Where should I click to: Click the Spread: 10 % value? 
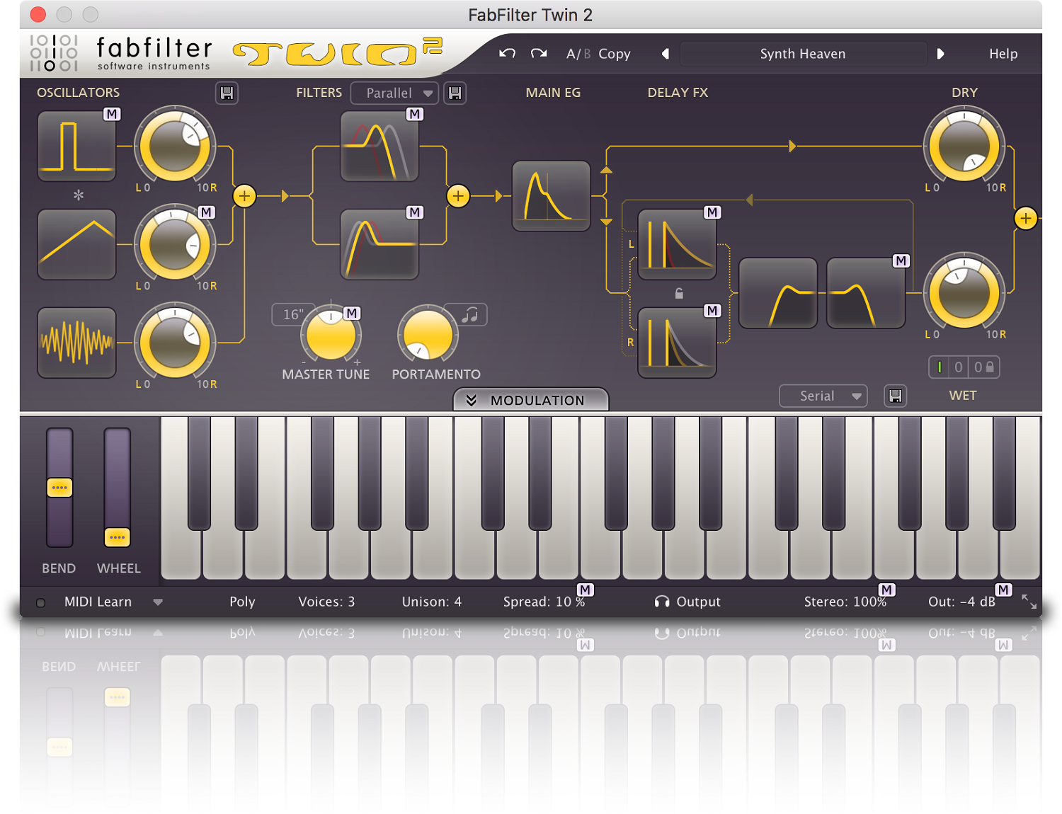coord(544,602)
